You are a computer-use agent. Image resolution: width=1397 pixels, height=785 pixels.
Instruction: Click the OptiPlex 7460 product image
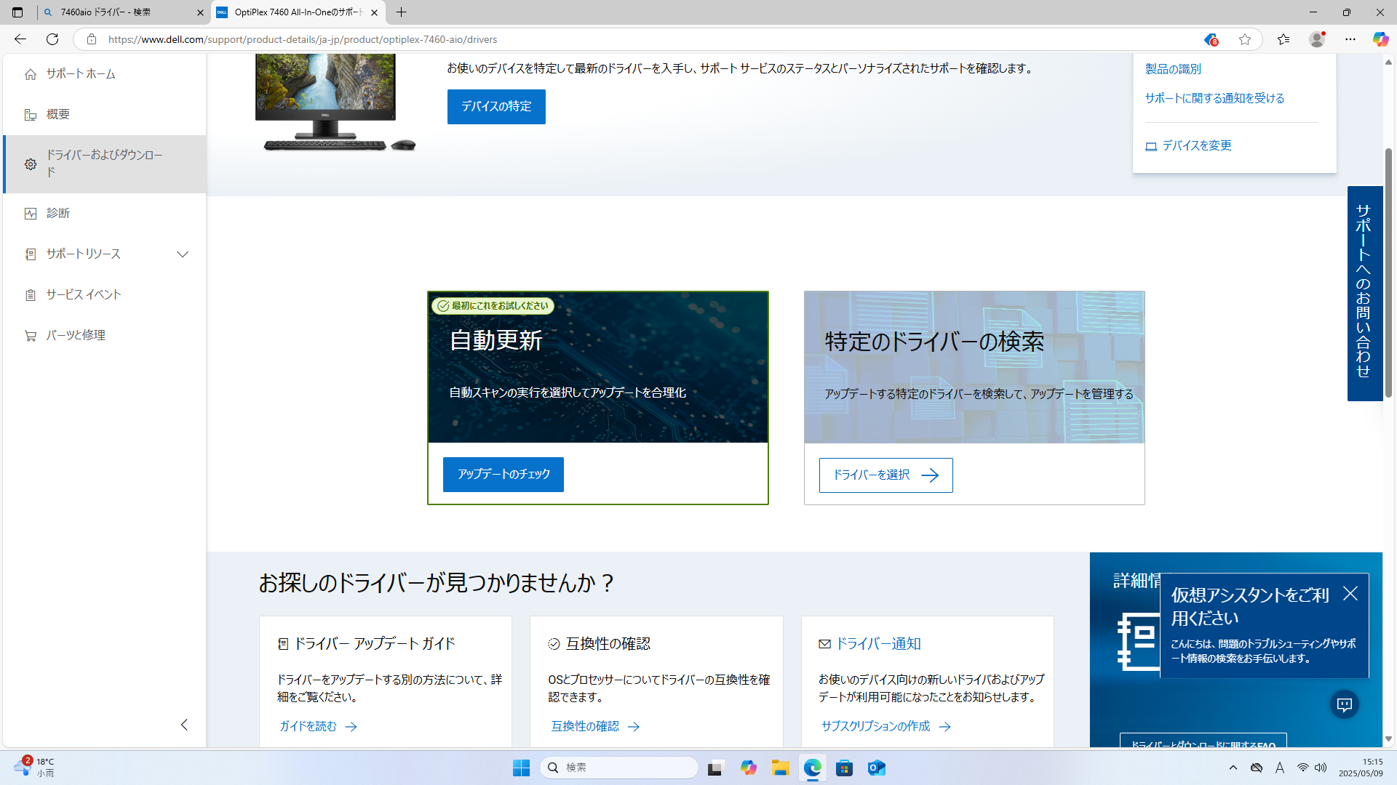pyautogui.click(x=335, y=102)
